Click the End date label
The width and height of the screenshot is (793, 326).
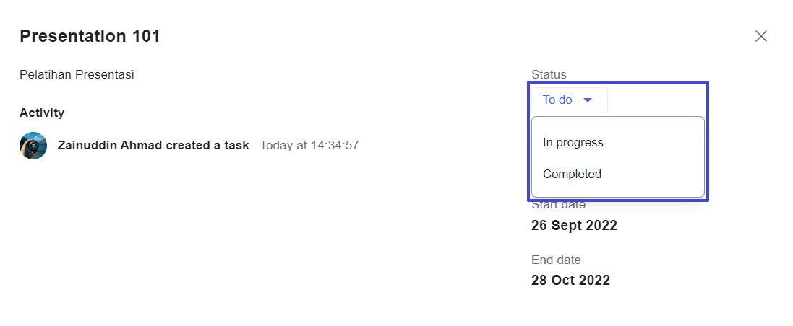pos(556,260)
